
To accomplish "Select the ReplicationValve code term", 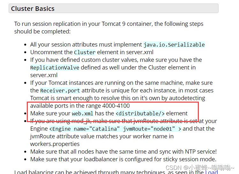I will (55, 68).
